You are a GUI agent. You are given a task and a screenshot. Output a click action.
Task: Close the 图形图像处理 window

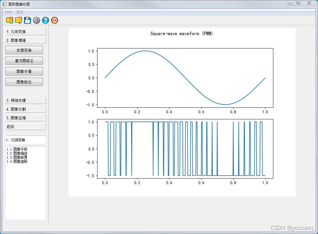309,3
